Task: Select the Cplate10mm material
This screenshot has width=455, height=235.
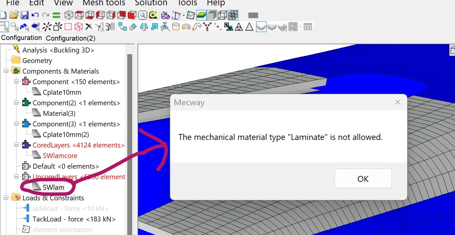Action: point(62,92)
